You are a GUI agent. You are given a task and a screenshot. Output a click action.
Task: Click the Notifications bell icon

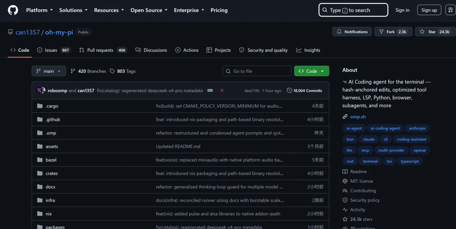point(339,32)
